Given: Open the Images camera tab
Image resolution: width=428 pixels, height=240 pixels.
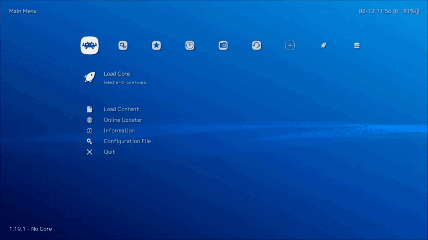Looking at the screenshot, I should 223,45.
